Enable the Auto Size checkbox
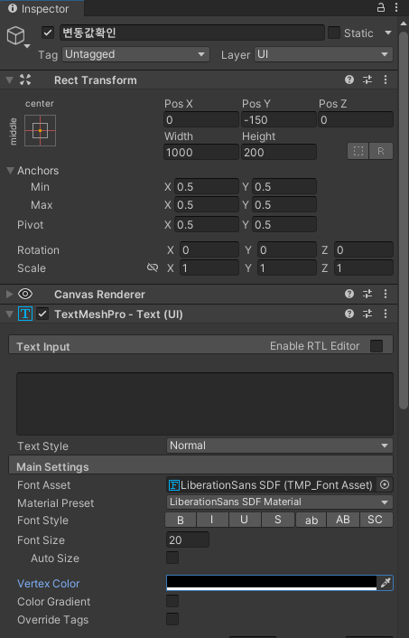This screenshot has width=409, height=638. 172,558
